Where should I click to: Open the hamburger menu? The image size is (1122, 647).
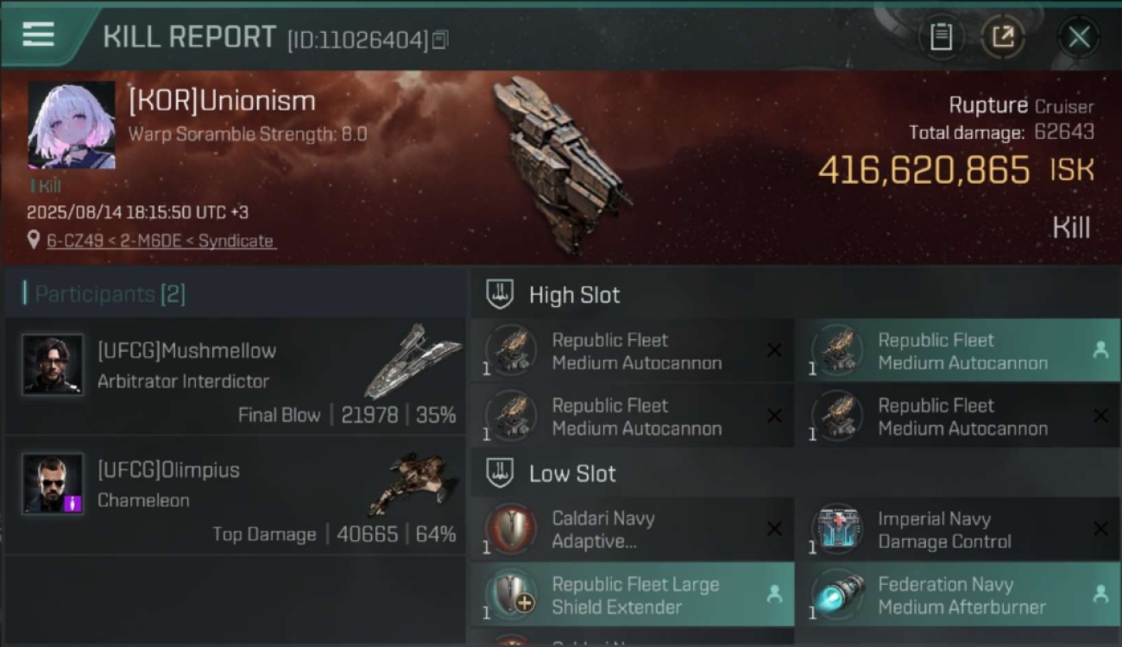(38, 35)
